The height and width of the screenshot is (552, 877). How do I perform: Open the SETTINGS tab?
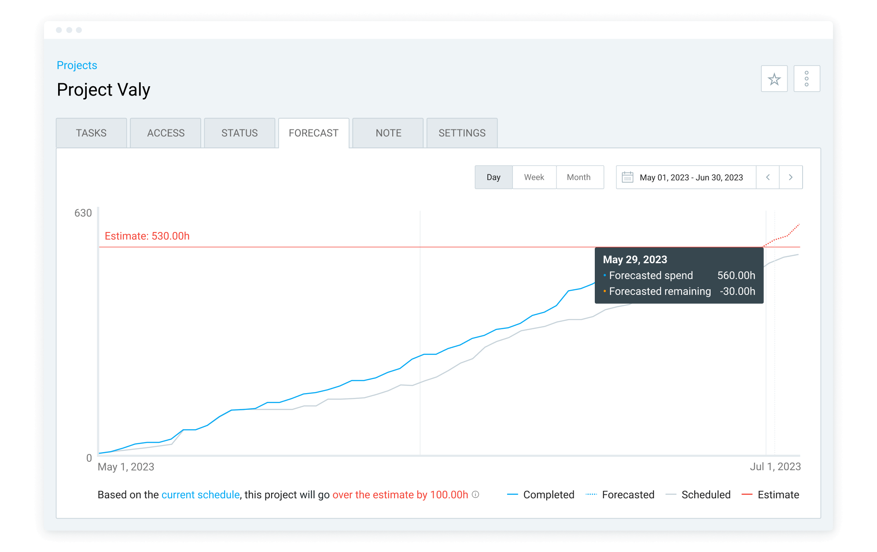[x=462, y=133]
